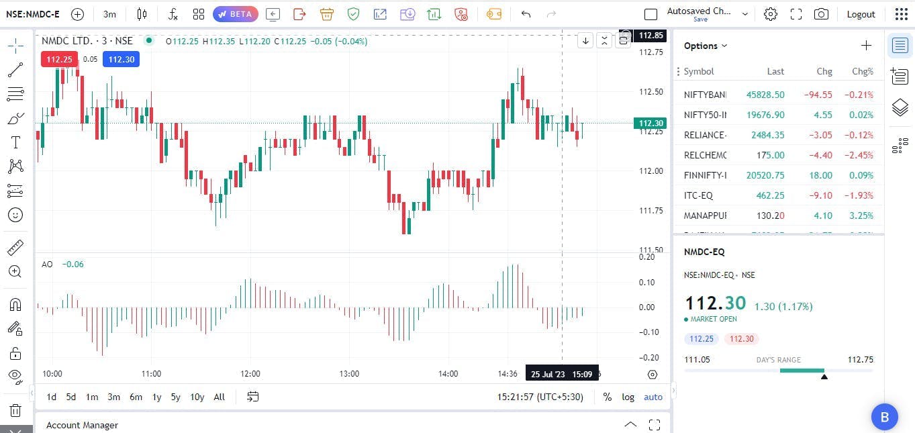Click the BETA button
The width and height of the screenshot is (915, 433).
pos(236,14)
